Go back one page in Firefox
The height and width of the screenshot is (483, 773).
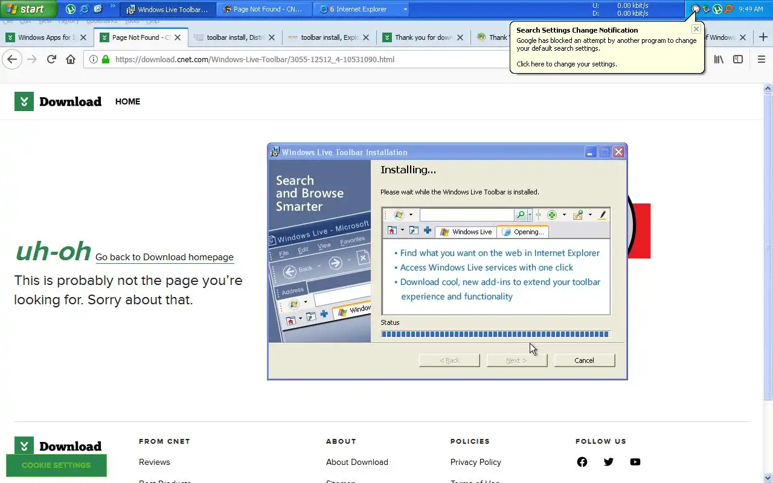pyautogui.click(x=12, y=59)
